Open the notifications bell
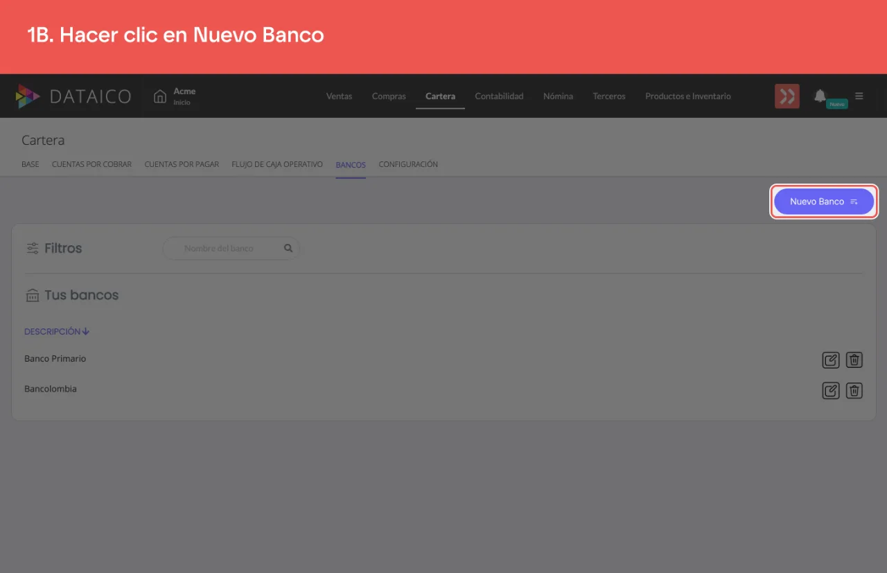The height and width of the screenshot is (573, 887). [x=820, y=96]
